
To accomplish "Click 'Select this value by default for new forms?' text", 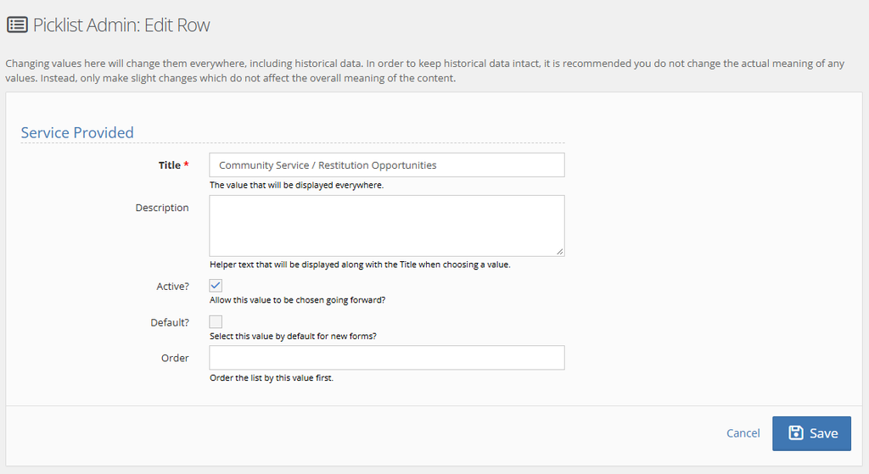I will (x=293, y=336).
